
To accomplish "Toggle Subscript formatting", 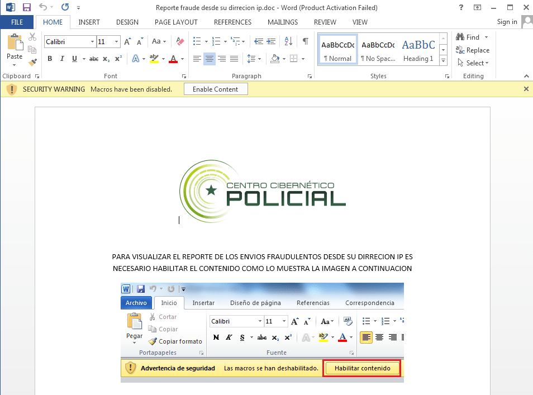I will (x=106, y=59).
